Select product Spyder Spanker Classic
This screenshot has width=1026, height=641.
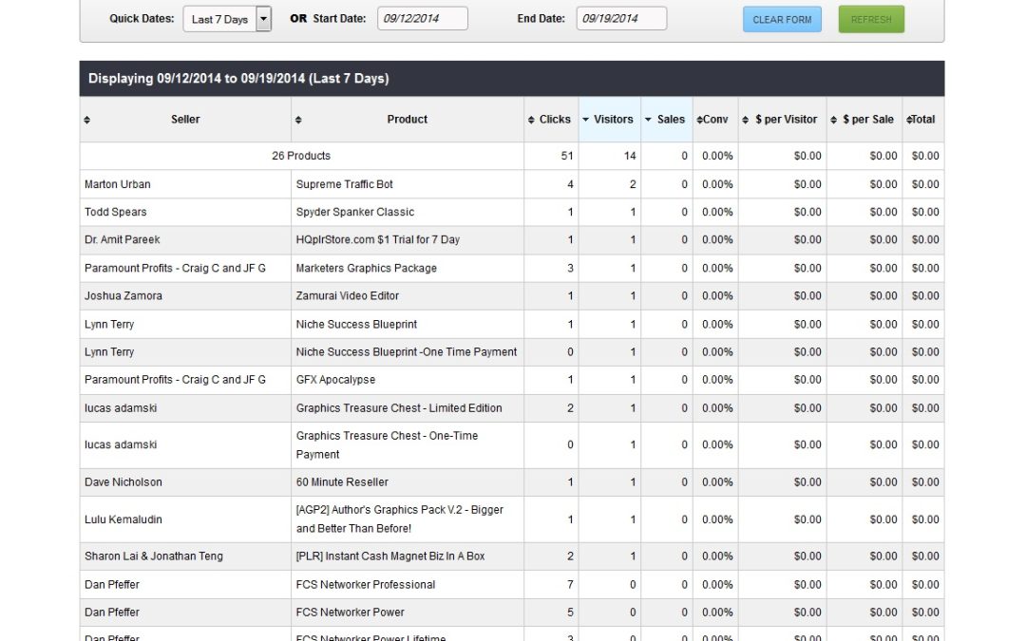pyautogui.click(x=354, y=212)
